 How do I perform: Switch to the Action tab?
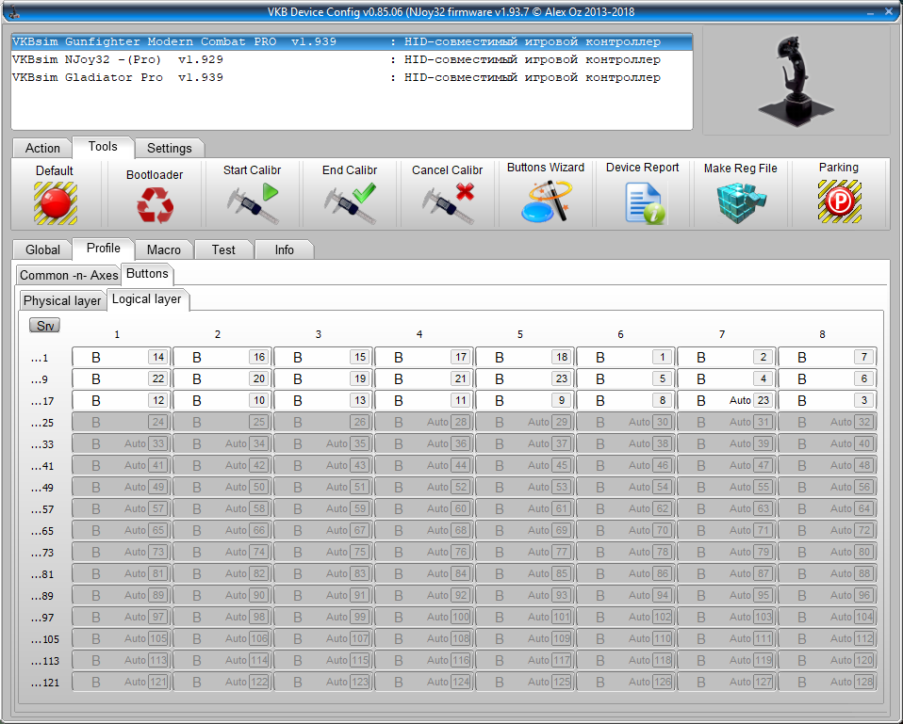pyautogui.click(x=42, y=148)
